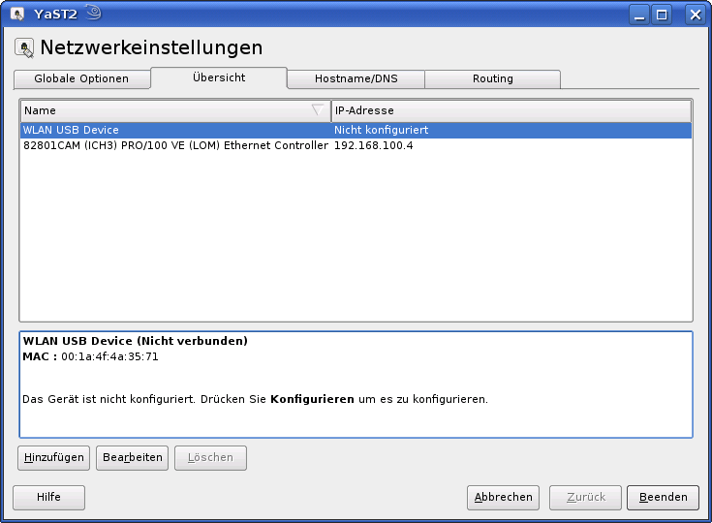Screen dimensions: 712x523
Task: Click the Abbrechen button
Action: pyautogui.click(x=503, y=498)
